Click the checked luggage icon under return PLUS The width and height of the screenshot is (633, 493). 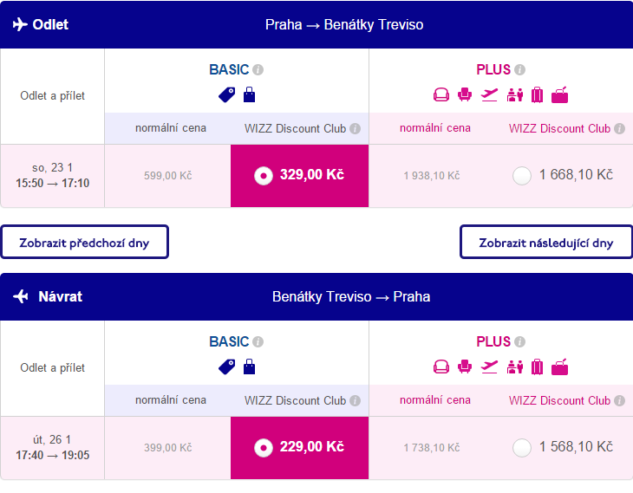pos(538,367)
